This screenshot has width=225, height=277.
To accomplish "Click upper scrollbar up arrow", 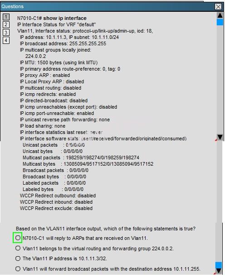I will pos(220,15).
